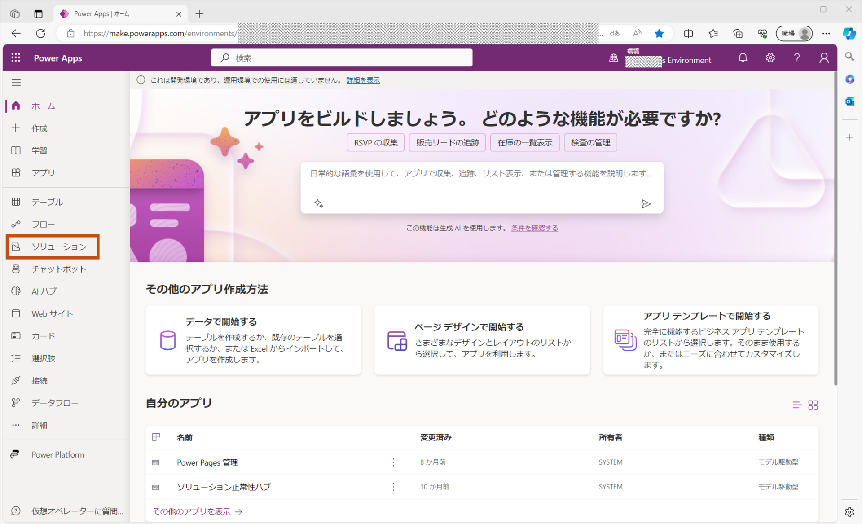
Task: Open the browser split screen icon
Action: 688,33
